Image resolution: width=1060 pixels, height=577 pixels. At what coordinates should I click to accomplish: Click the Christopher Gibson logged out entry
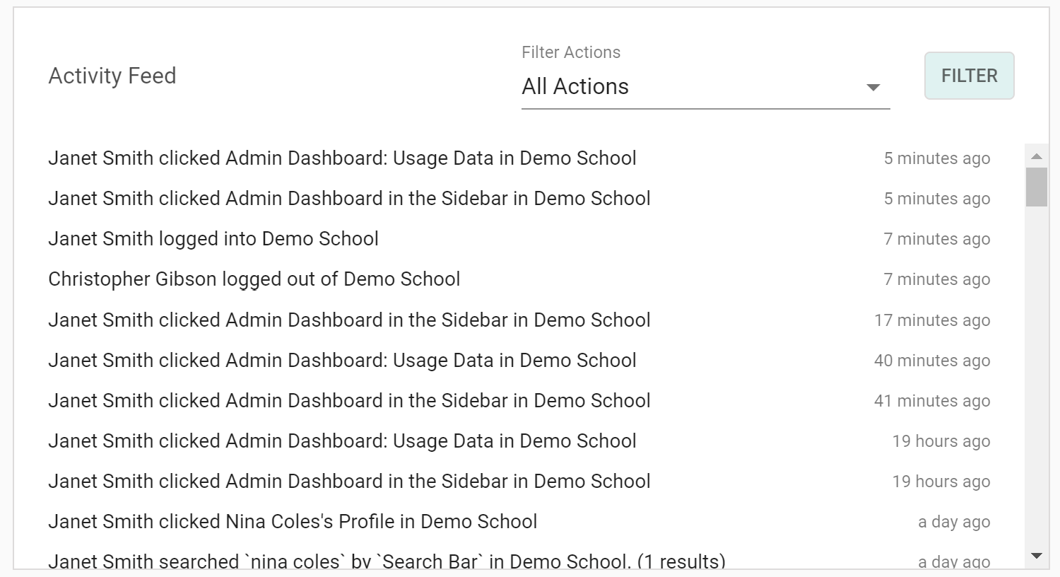tap(254, 279)
